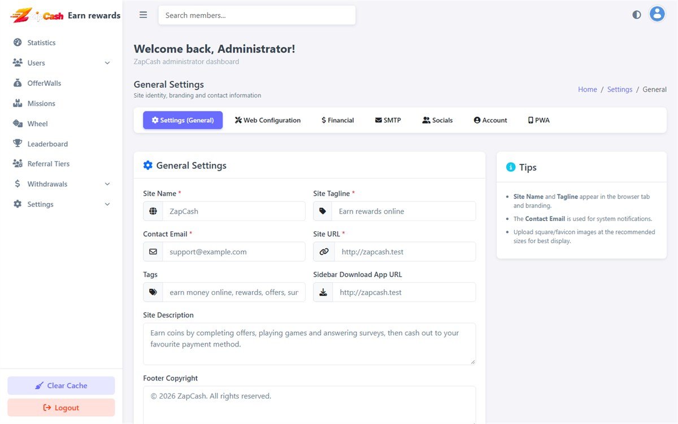Click the "ZapCash administrator dashboard" subtitle
Viewport: 678px width, 424px height.
pos(186,62)
